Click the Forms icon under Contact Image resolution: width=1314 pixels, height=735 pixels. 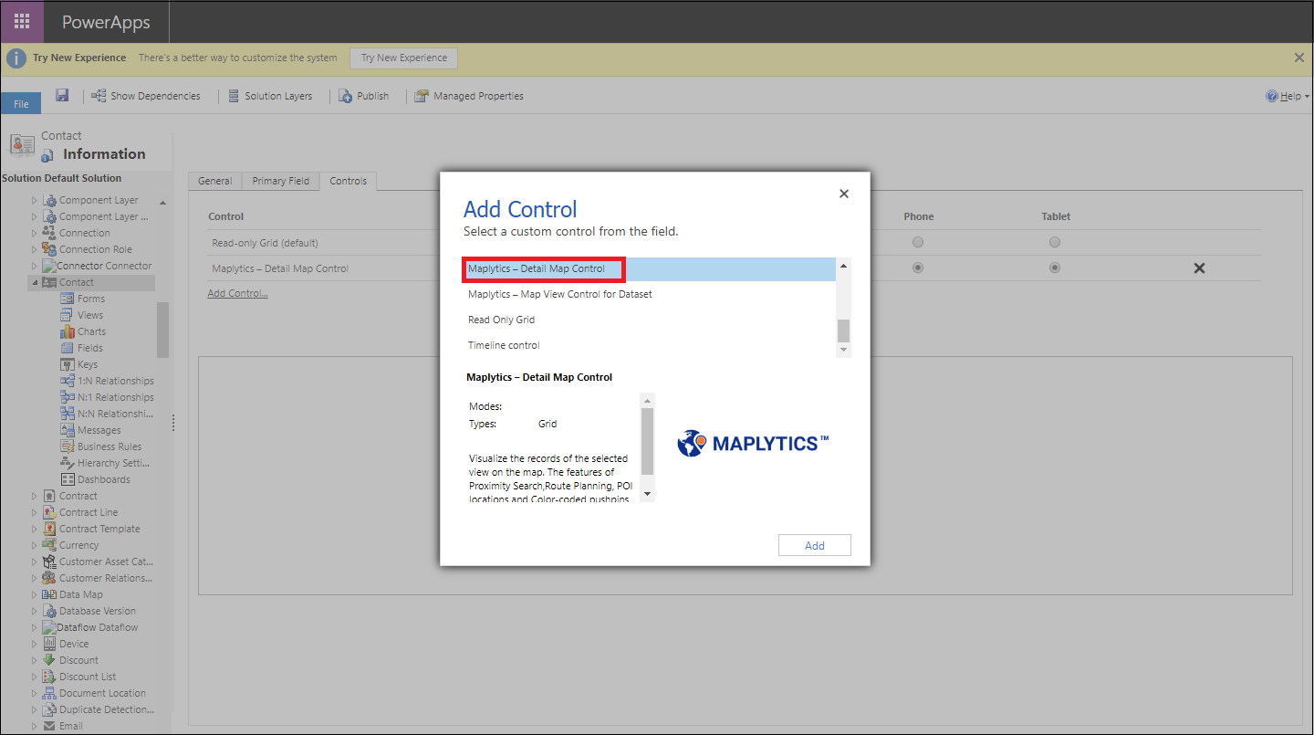coord(68,299)
